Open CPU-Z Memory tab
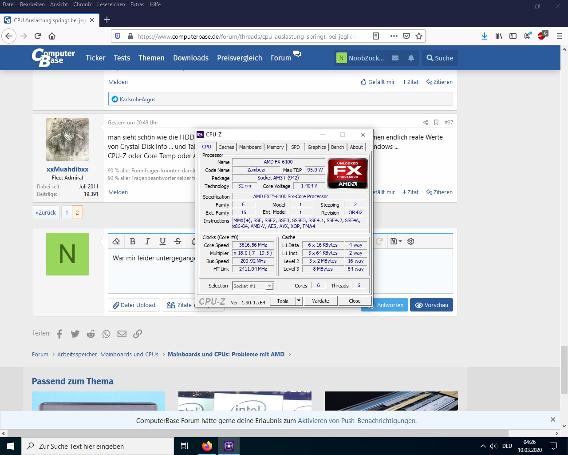The image size is (568, 455). click(x=275, y=147)
